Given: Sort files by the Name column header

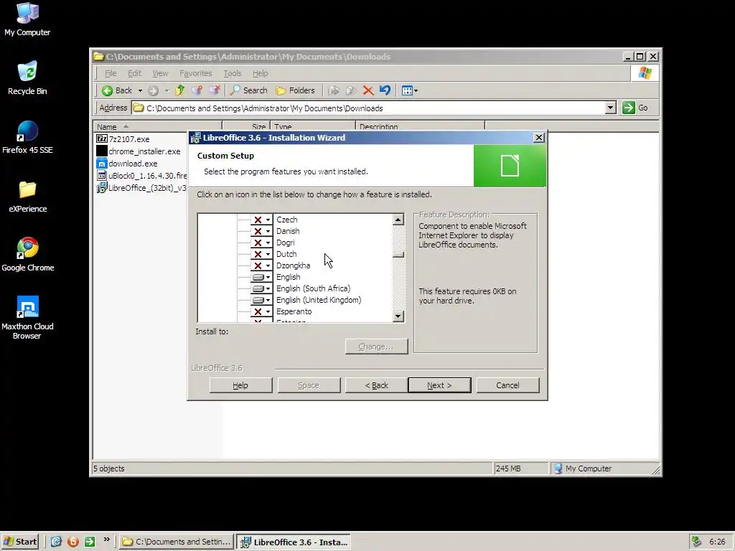Looking at the screenshot, I should click(x=157, y=127).
